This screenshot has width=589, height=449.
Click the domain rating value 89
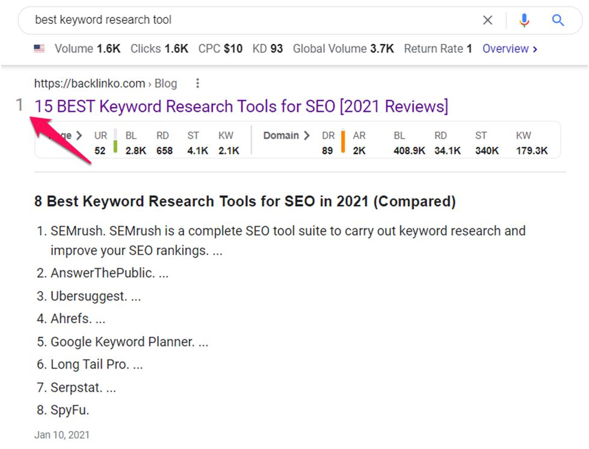tap(327, 150)
